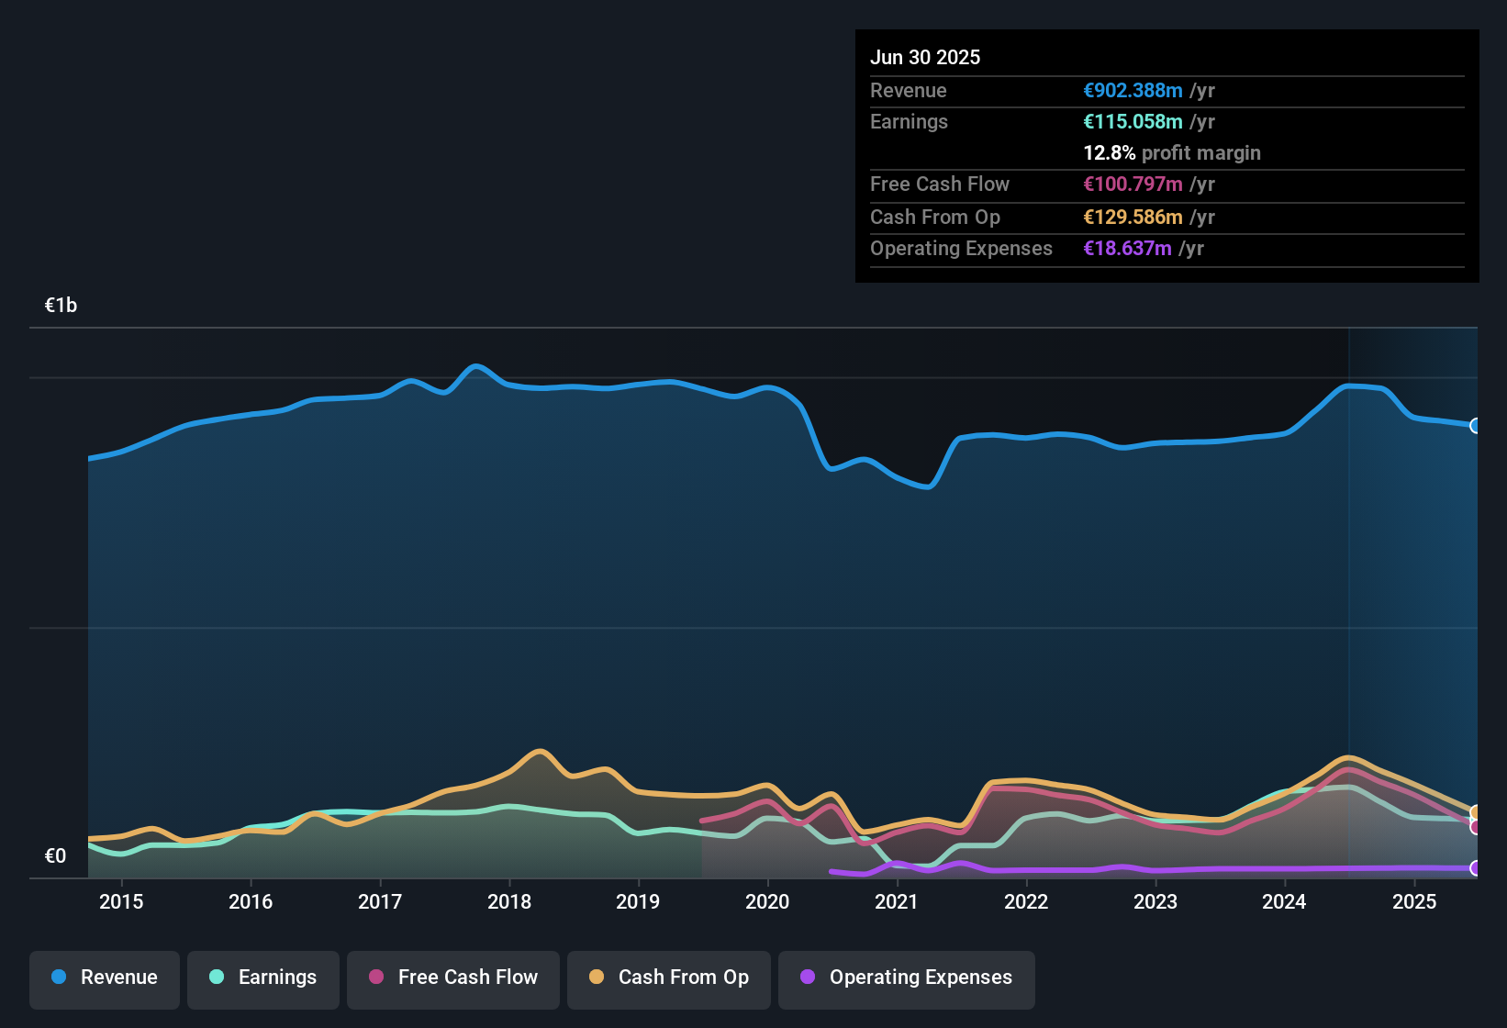Click the €902.388m revenue value in tooltip

pos(1133,90)
